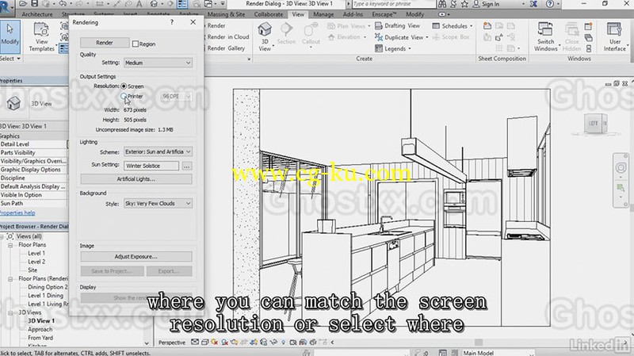Switch to the Enscape ribbon tab
Viewport: 634px width, 356px height.
coord(384,14)
